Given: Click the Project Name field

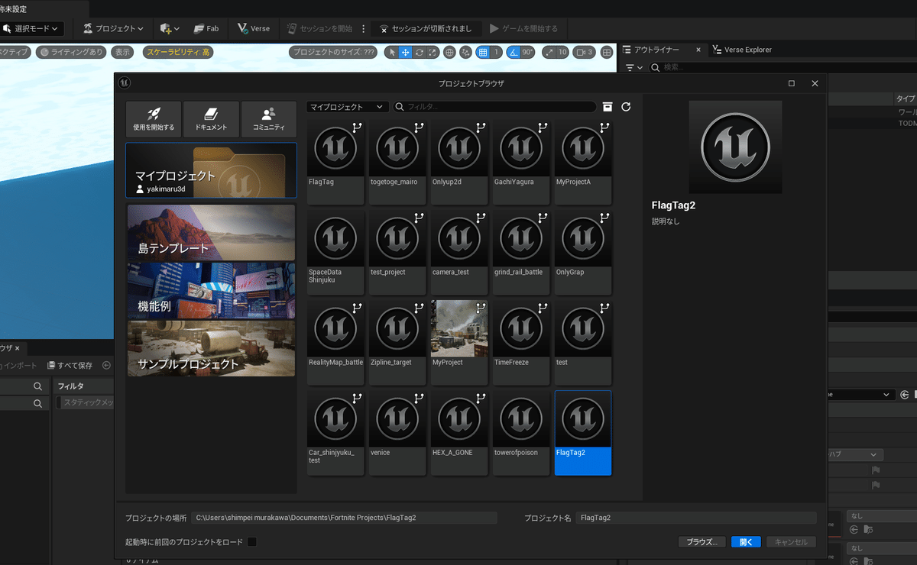Looking at the screenshot, I should [x=696, y=518].
